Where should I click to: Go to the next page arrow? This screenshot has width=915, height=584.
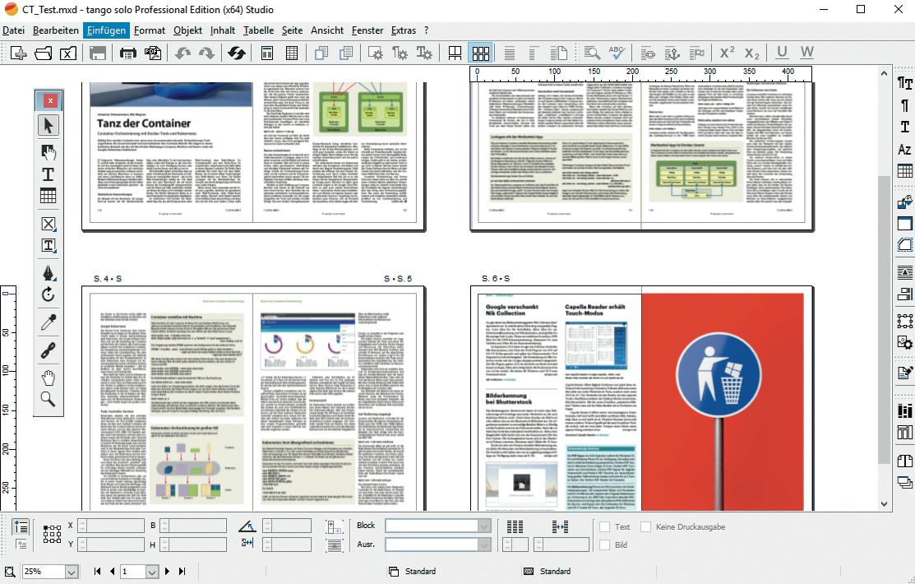pyautogui.click(x=168, y=572)
